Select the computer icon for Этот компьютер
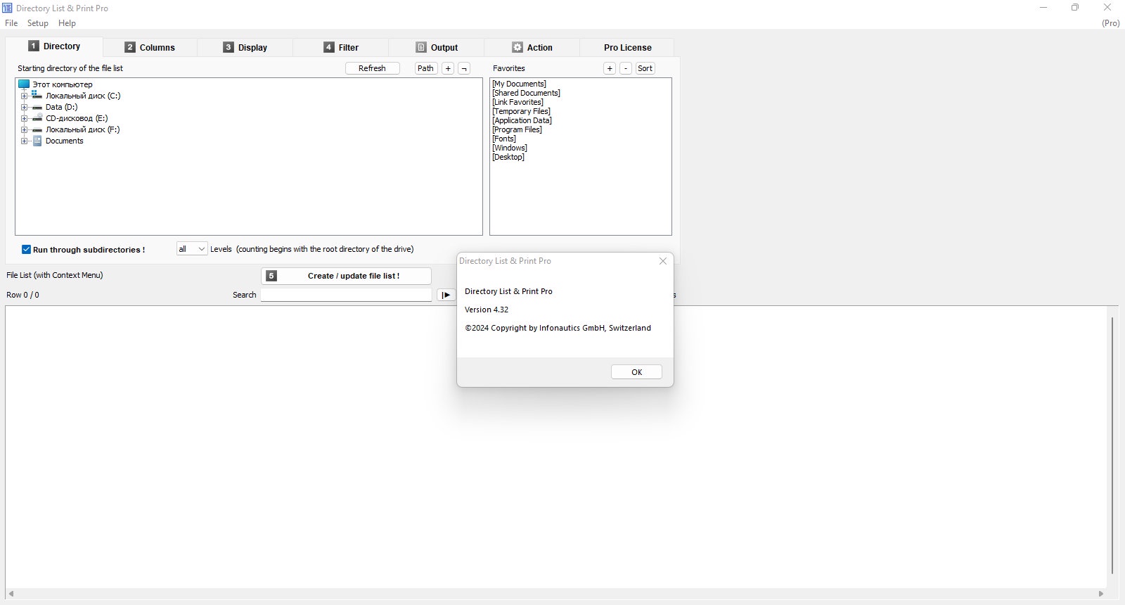Screen dimensions: 1125x605 [x=24, y=84]
